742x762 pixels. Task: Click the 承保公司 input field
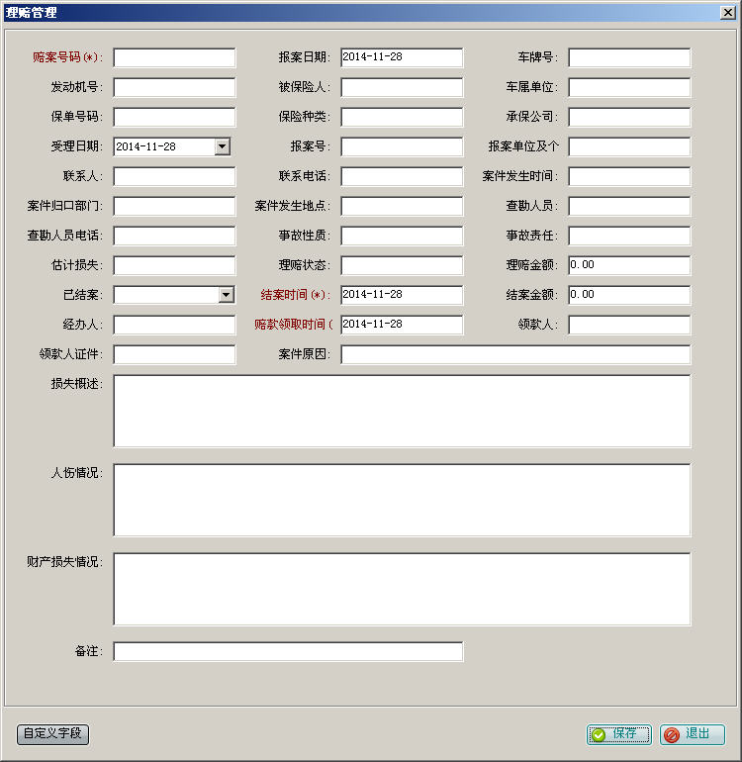point(629,117)
